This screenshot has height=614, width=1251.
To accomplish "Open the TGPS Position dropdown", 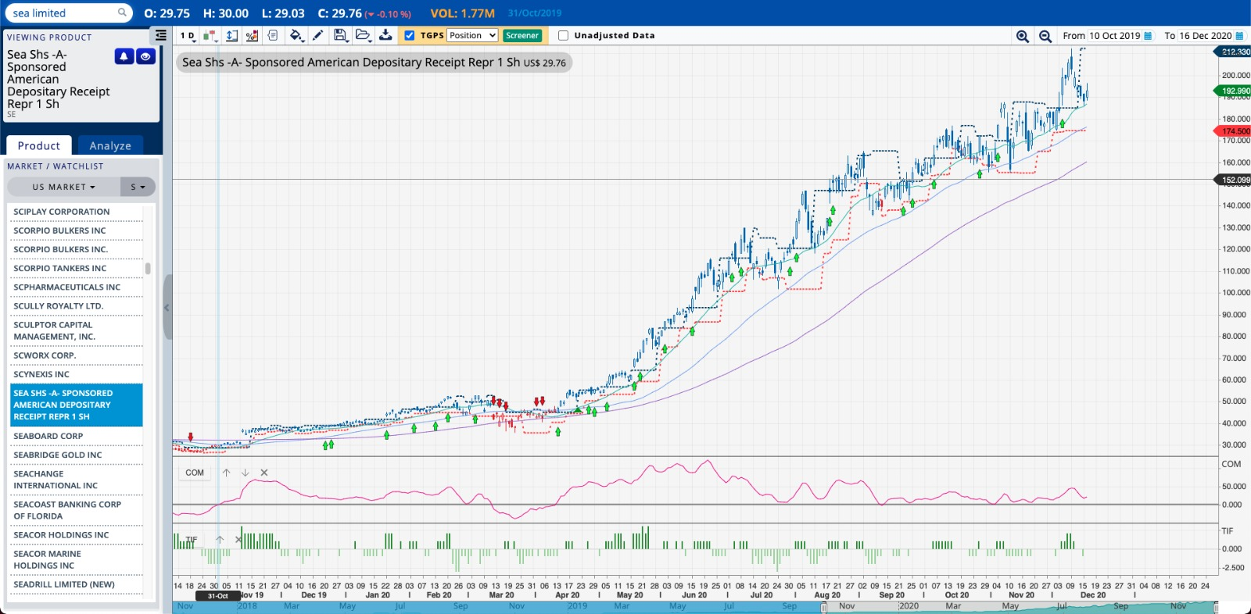I will (x=472, y=35).
